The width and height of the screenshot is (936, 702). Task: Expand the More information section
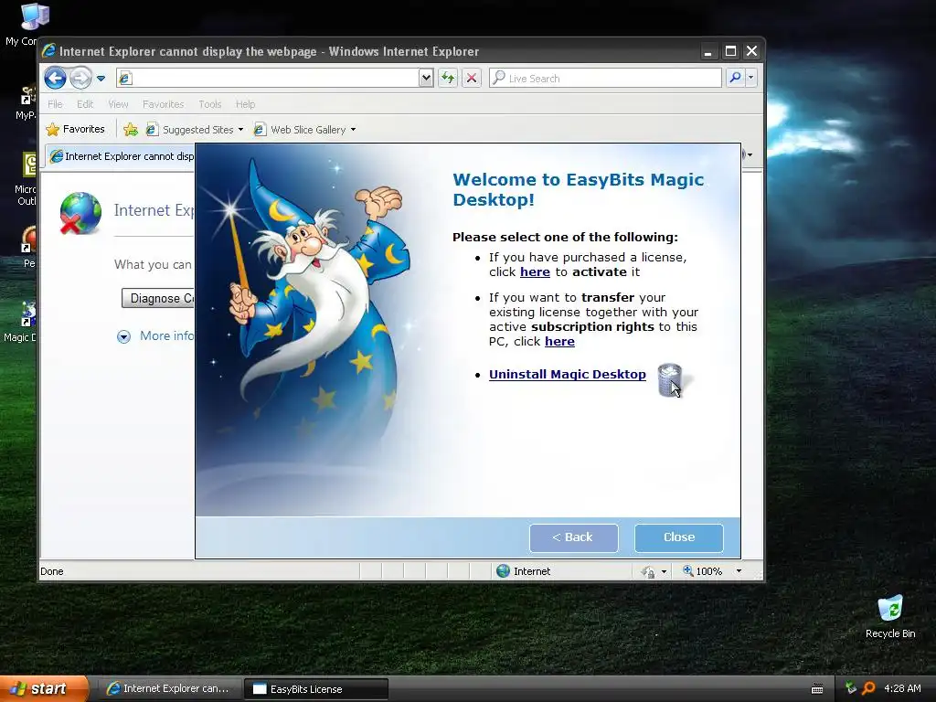coord(156,336)
